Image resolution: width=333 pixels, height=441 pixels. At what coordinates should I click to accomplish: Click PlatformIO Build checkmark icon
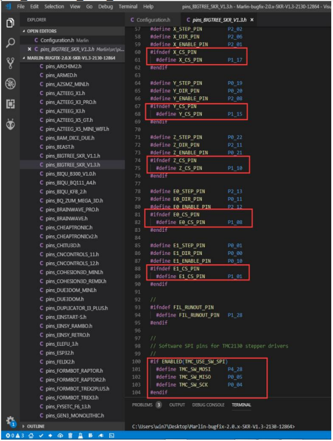coord(41,436)
